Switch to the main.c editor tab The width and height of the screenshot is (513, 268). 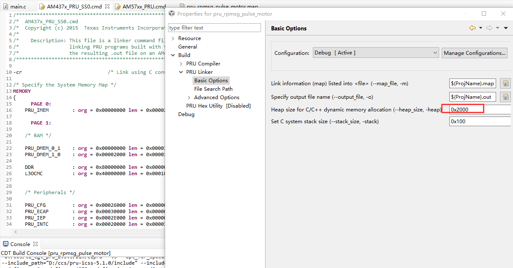(x=17, y=7)
